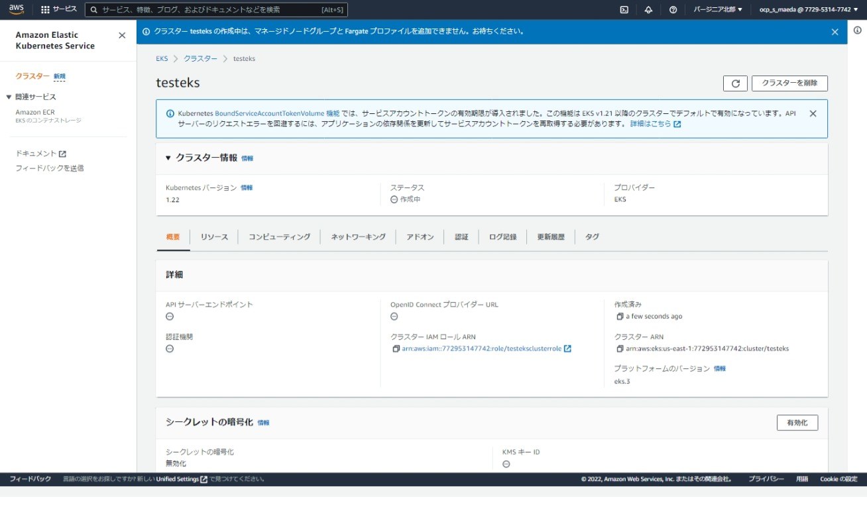Open the AWS home logo
This screenshot has height=510, width=867.
(x=17, y=9)
